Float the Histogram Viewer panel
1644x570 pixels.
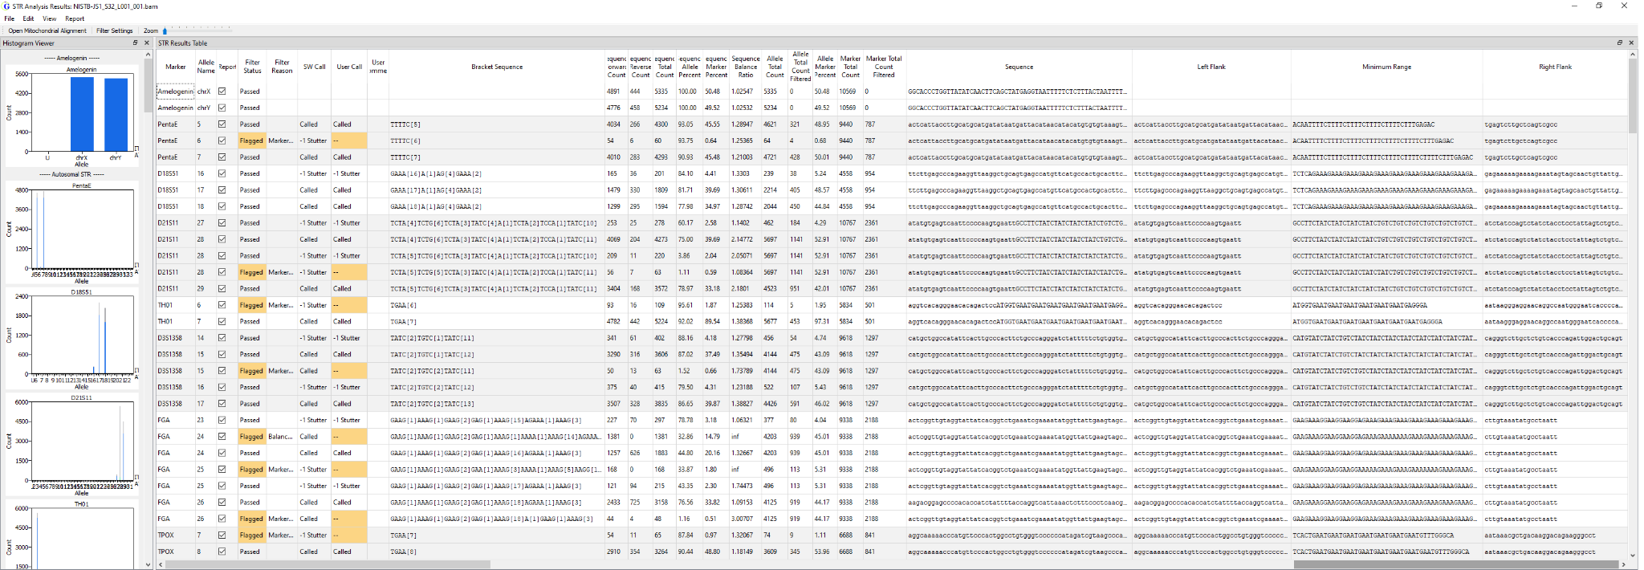tap(135, 43)
